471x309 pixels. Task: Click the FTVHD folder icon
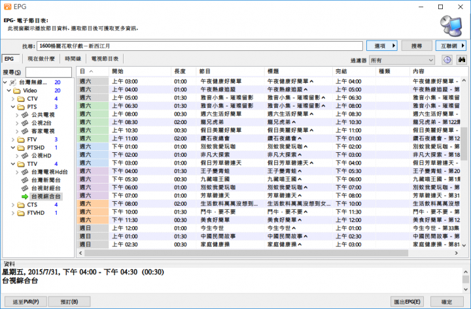coord(21,213)
